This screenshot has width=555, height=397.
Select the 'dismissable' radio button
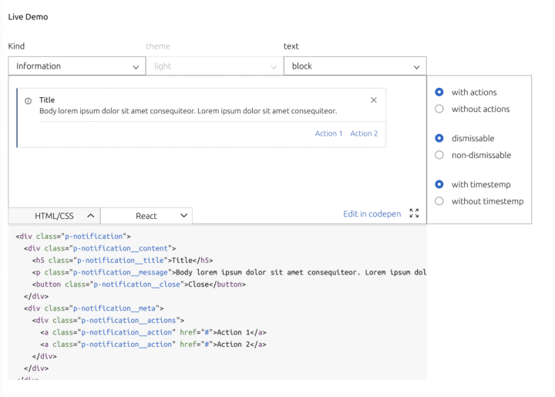tap(439, 139)
